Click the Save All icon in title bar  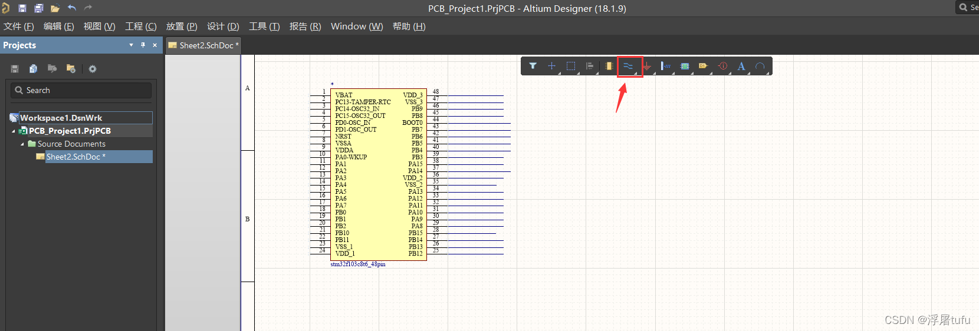39,8
